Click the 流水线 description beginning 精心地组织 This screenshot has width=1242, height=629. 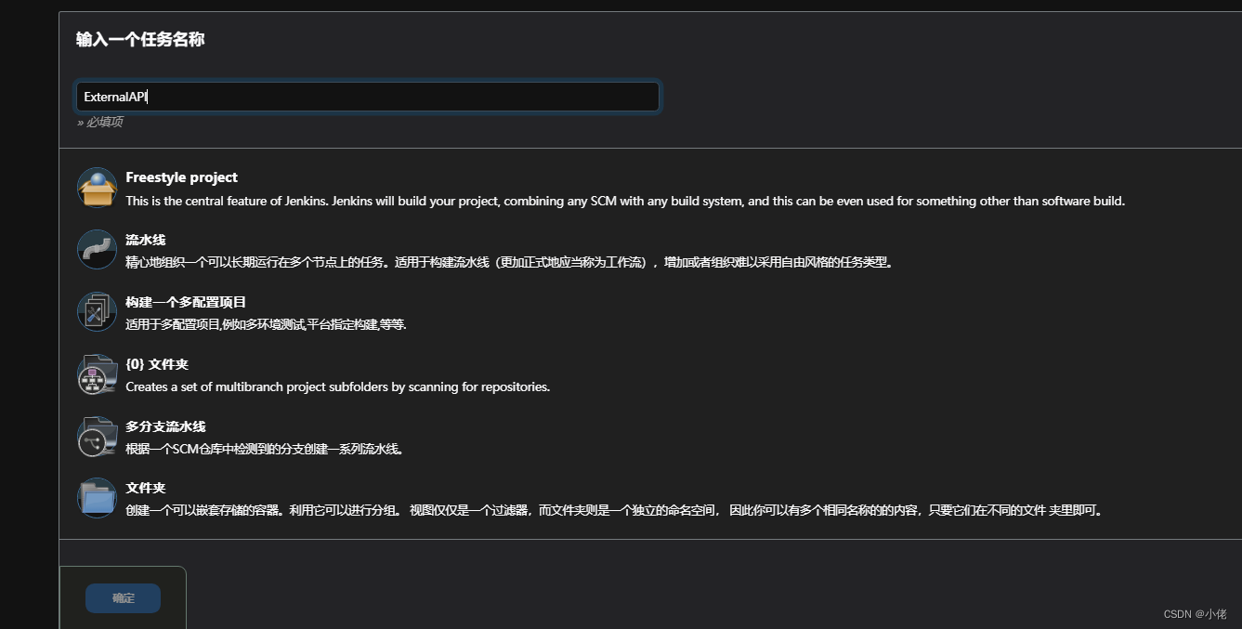pyautogui.click(x=510, y=263)
